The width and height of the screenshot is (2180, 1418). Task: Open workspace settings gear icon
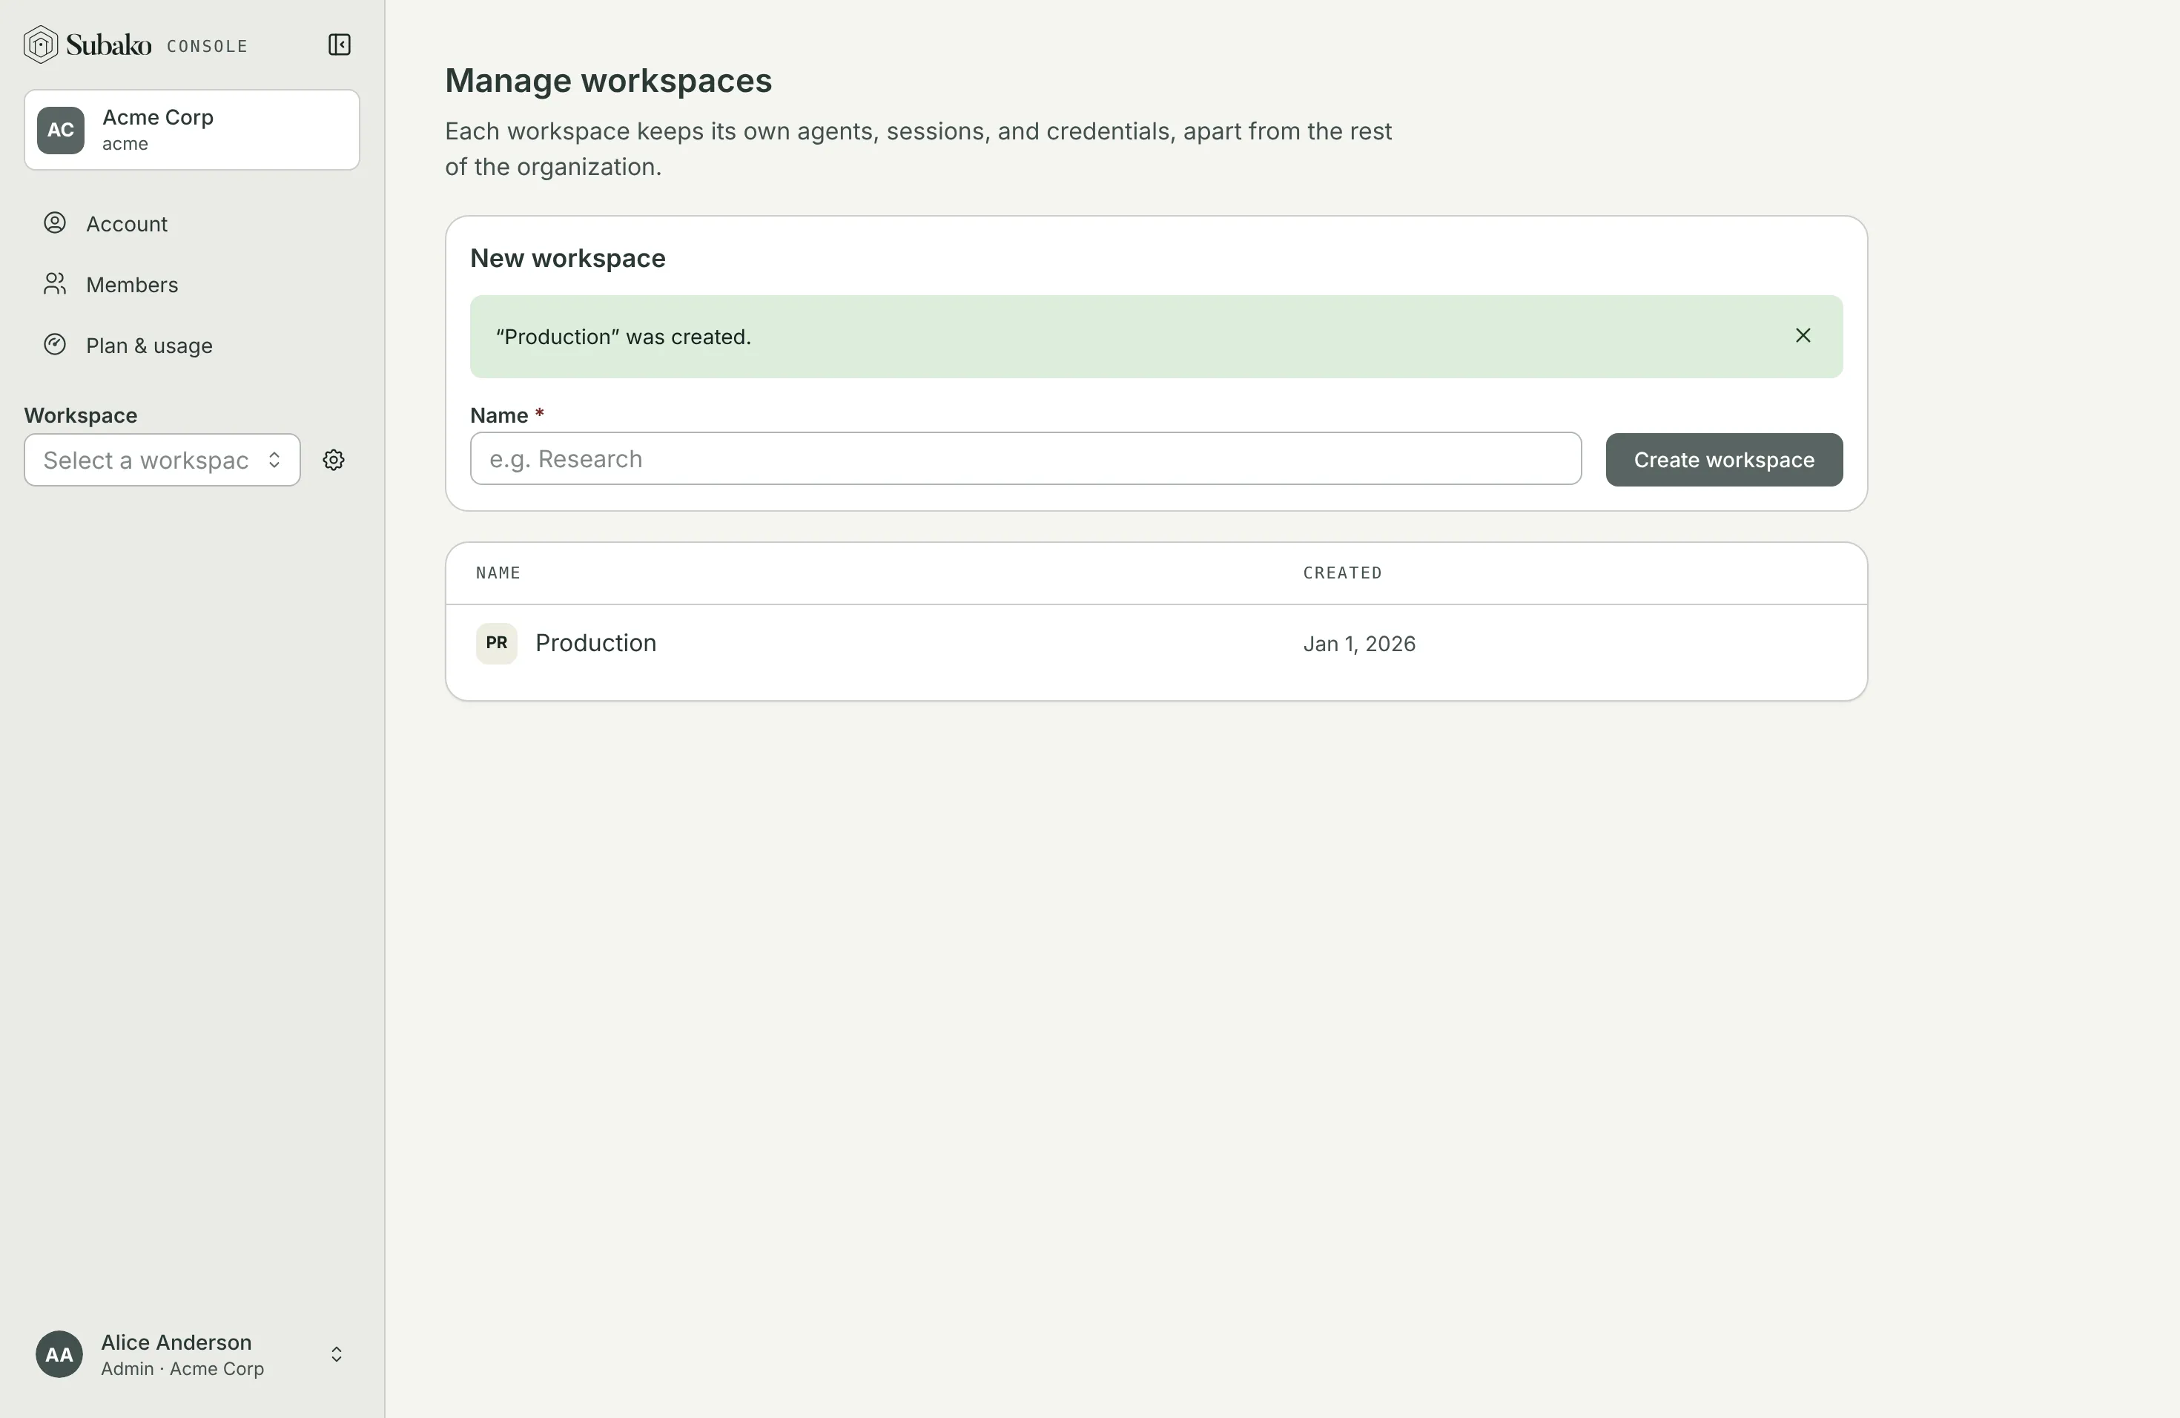coord(334,460)
